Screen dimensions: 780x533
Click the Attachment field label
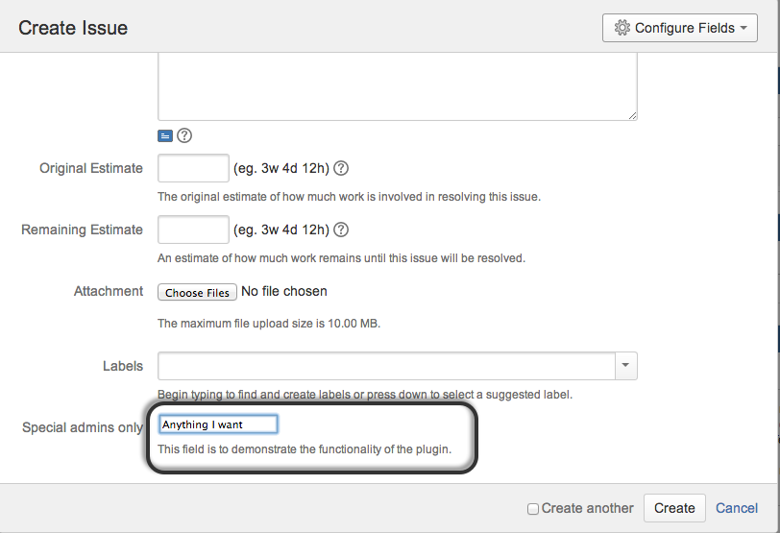109,291
